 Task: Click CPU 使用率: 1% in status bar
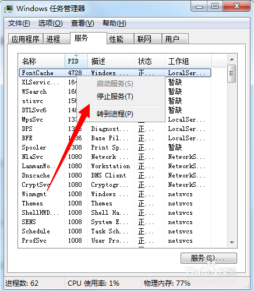coord(93,283)
